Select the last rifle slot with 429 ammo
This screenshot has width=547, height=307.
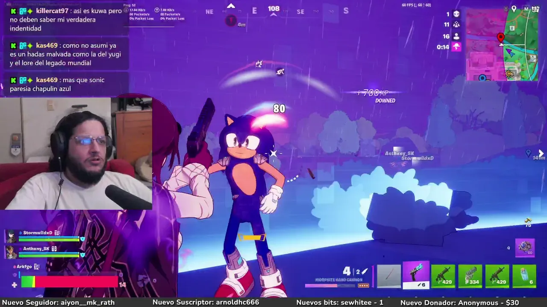tap(497, 276)
